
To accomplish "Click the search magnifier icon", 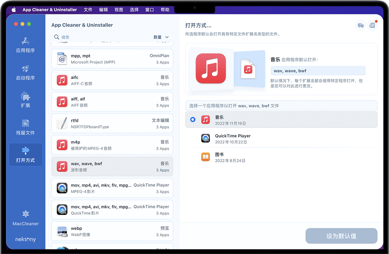I will point(57,37).
